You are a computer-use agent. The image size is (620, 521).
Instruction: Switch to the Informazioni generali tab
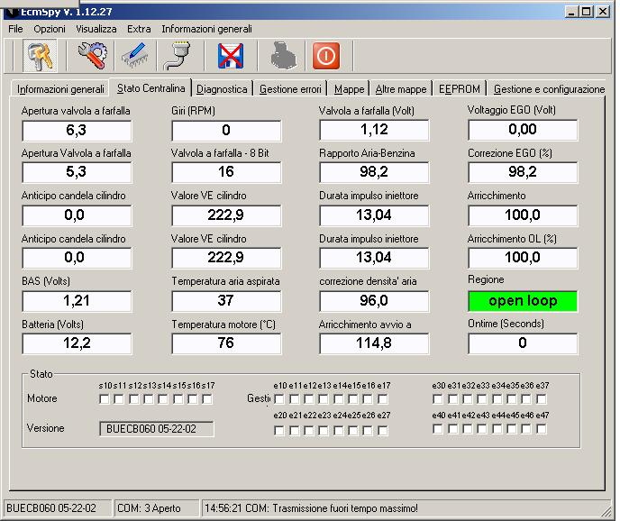tap(60, 89)
